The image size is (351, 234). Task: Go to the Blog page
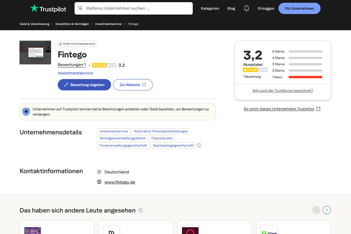(231, 8)
